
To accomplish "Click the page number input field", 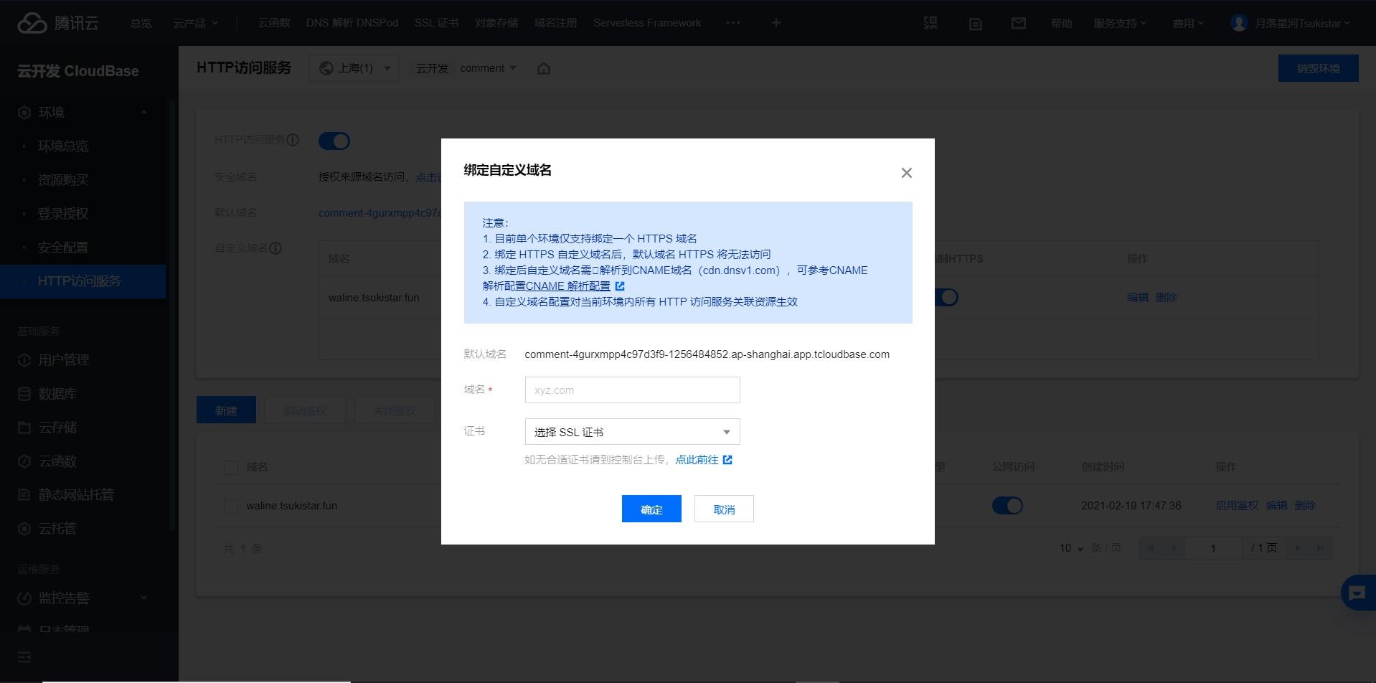I will pos(1214,548).
